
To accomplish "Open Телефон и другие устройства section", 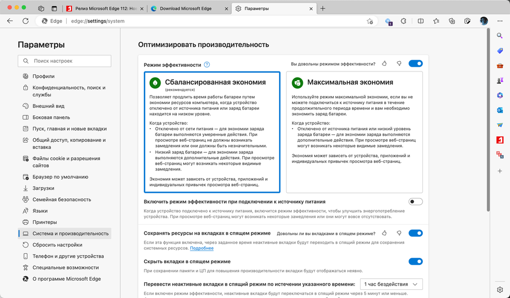I will 65,256.
